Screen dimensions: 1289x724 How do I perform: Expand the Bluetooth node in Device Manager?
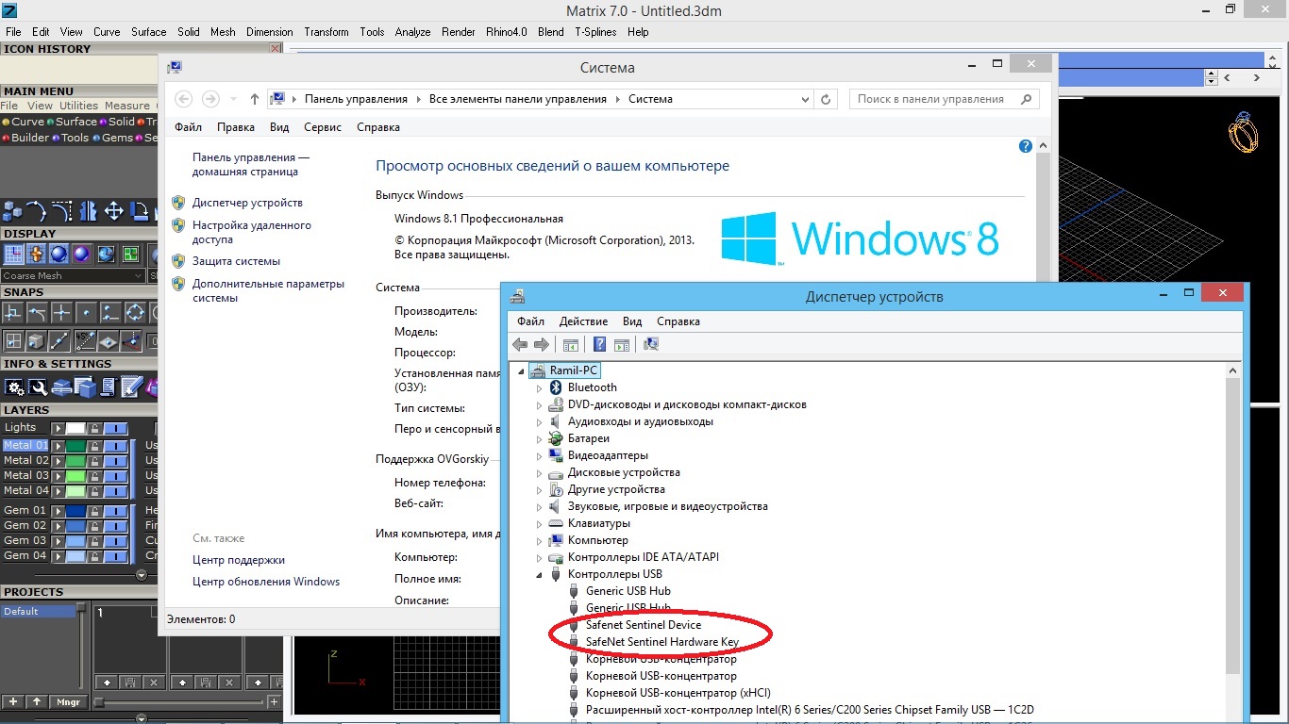(540, 387)
